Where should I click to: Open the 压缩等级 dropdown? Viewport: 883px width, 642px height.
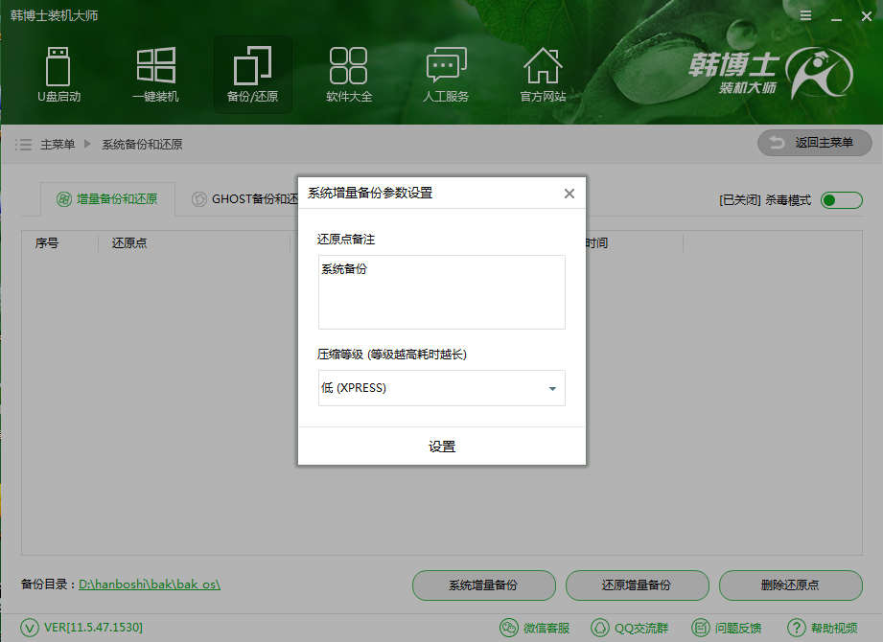pyautogui.click(x=441, y=388)
